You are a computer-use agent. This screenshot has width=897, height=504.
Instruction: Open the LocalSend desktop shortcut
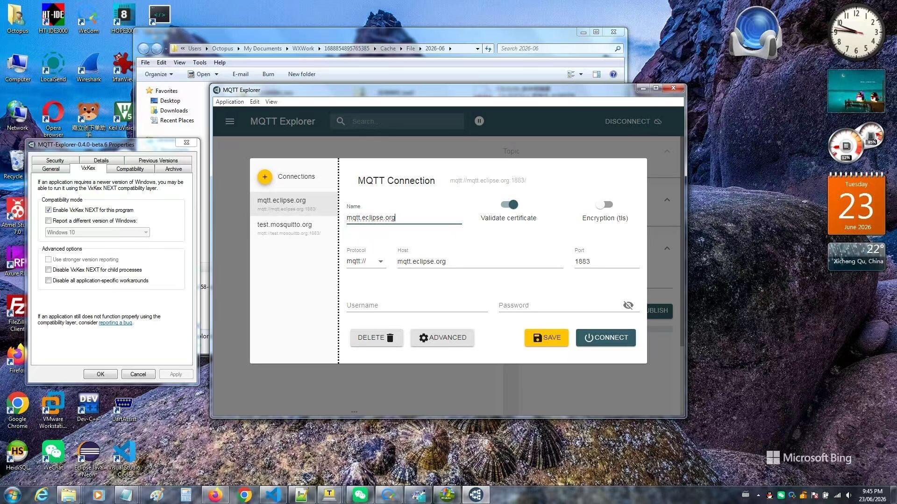[53, 67]
